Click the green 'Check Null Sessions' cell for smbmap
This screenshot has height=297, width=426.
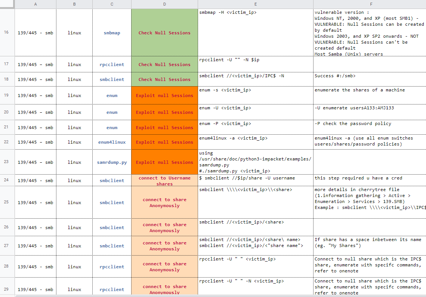tap(164, 32)
